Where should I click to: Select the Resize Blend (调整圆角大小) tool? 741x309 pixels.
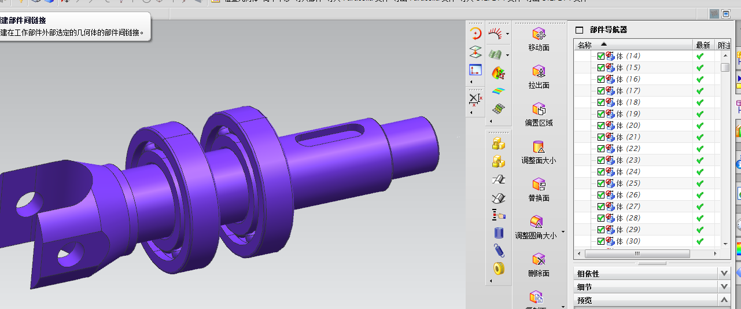[536, 227]
